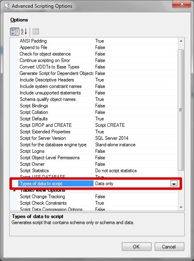Confirm with the OK button
The width and height of the screenshot is (194, 261).
(x=136, y=246)
